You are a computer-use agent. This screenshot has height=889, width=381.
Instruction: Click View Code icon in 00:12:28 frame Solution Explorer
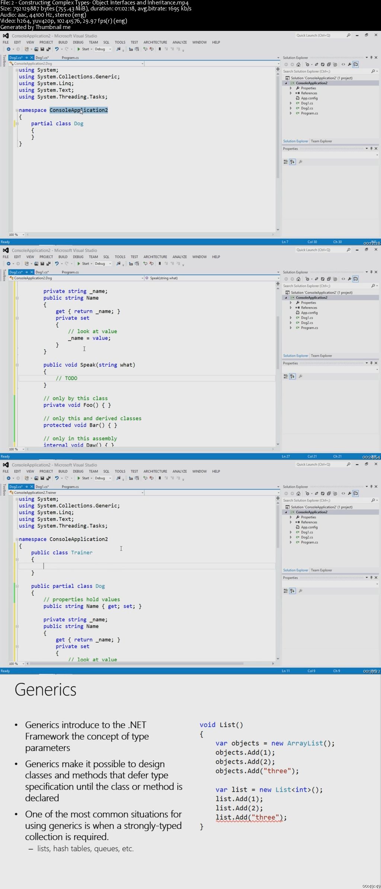(343, 64)
